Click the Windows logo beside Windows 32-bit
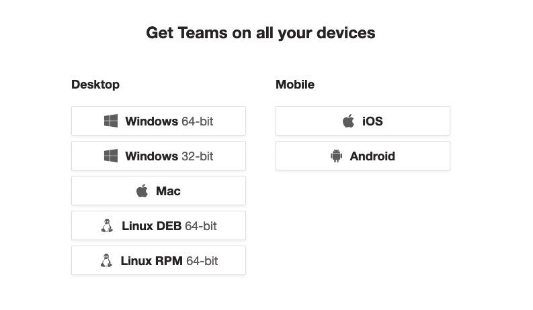 coord(111,156)
